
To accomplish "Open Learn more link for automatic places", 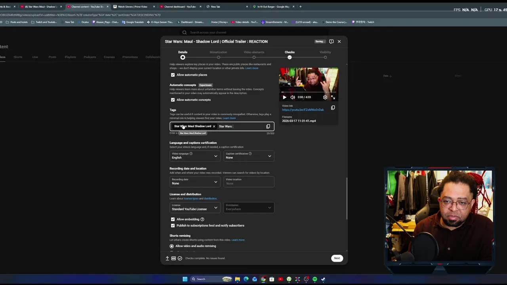I will coord(252,68).
